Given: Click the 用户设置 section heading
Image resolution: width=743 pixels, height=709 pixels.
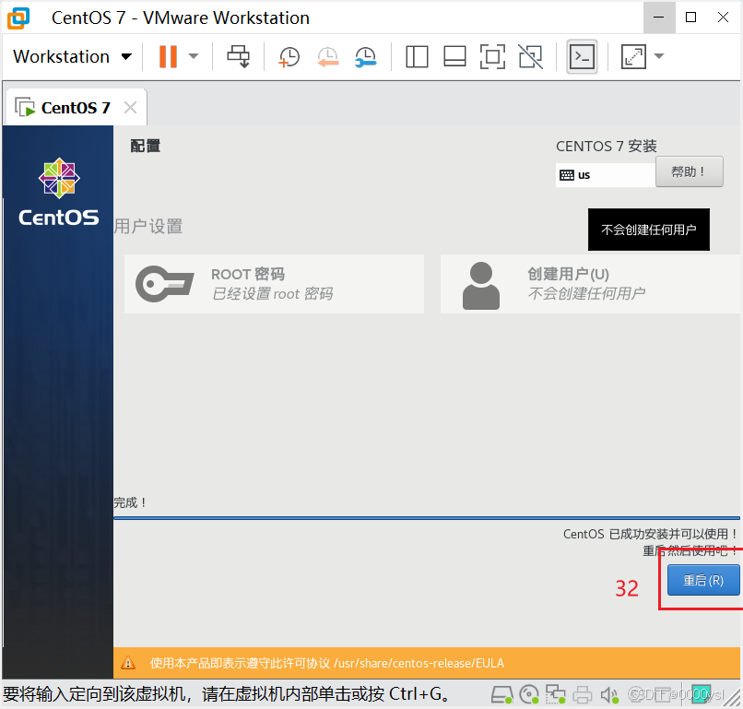Looking at the screenshot, I should 148,226.
